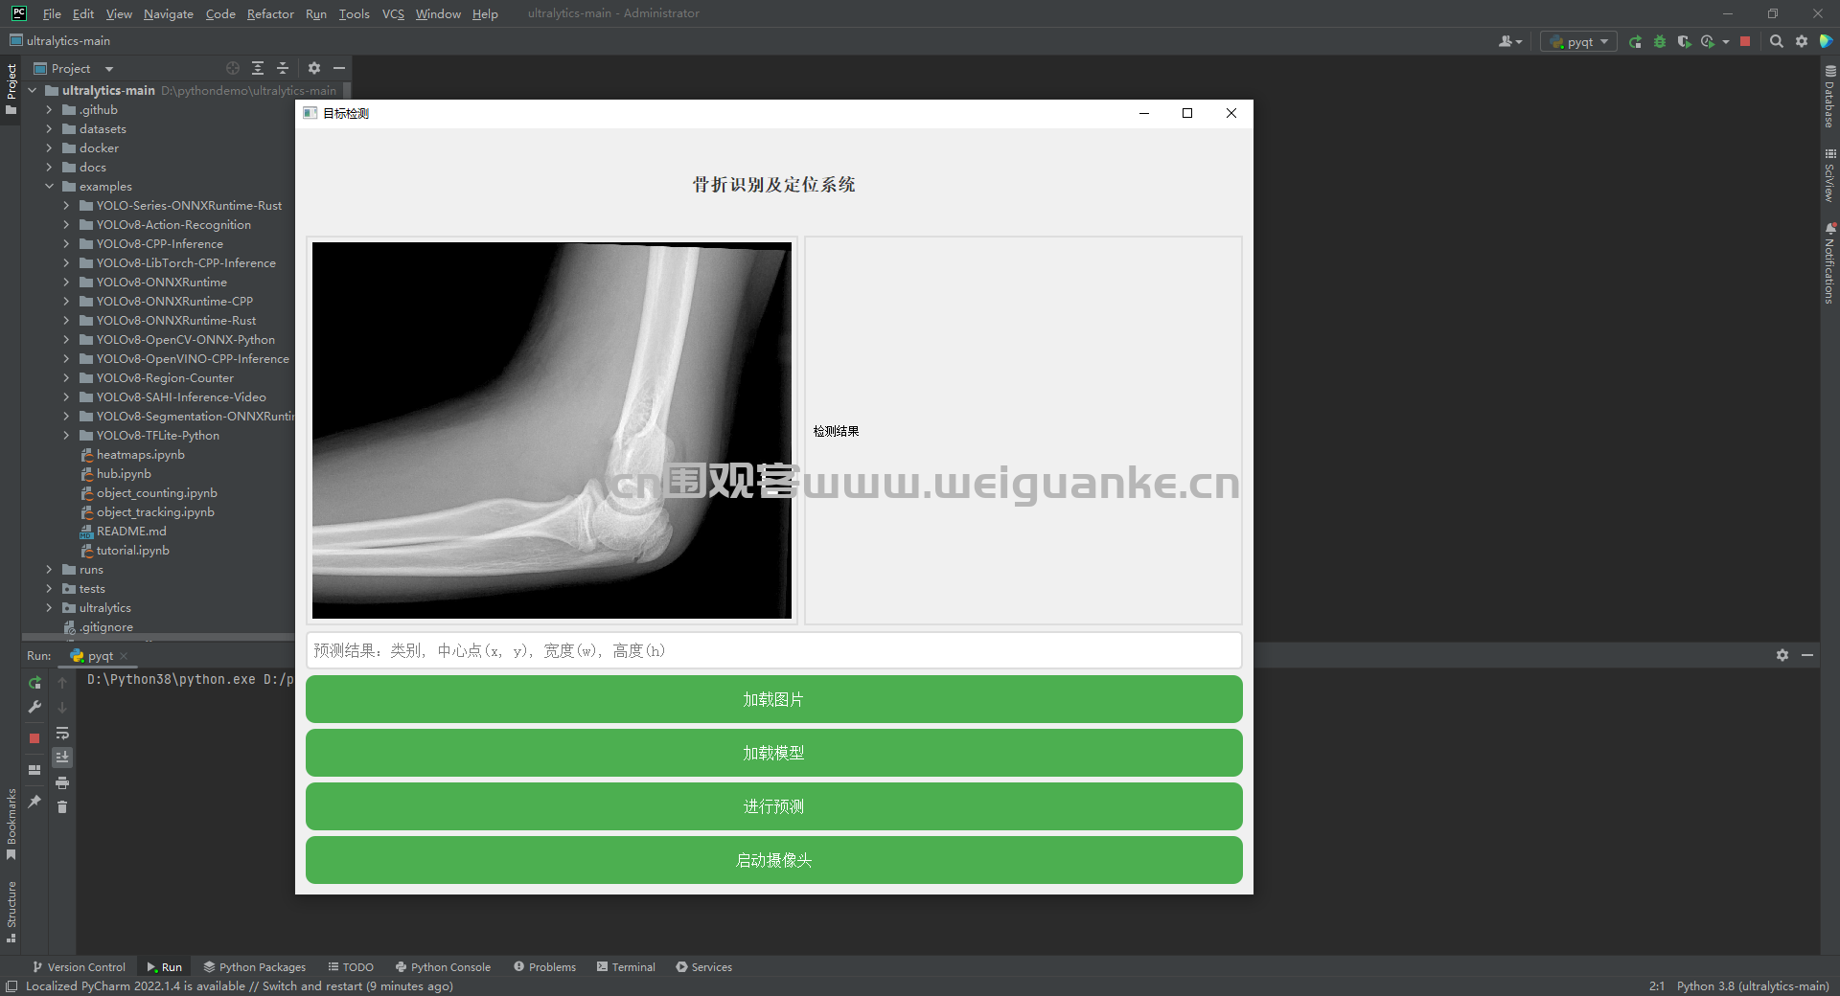Switch to the Python Console tab
Screen dimensions: 1840x996
(x=443, y=966)
